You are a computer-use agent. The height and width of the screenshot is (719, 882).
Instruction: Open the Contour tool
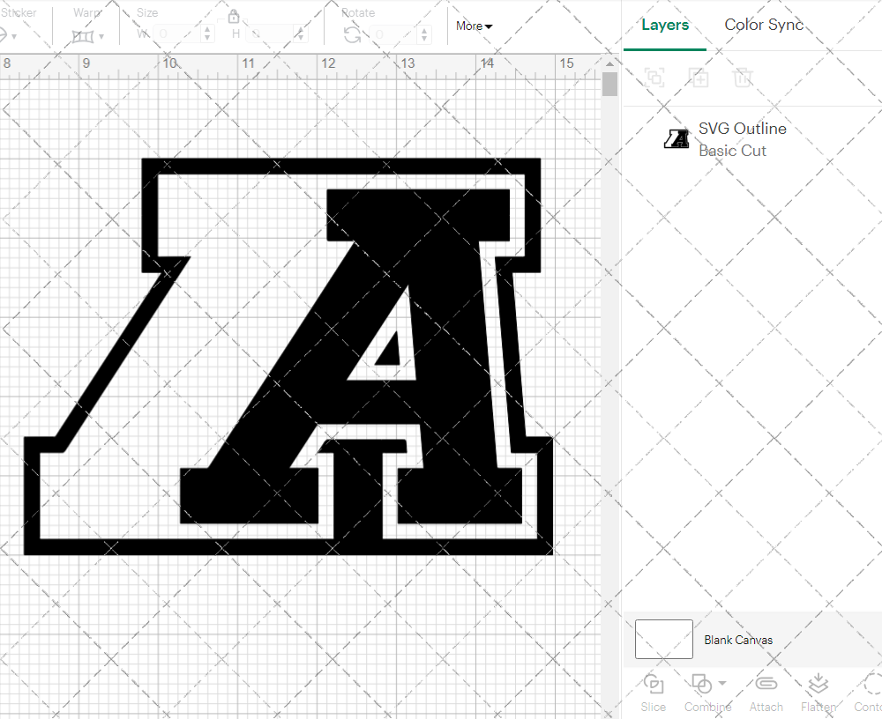[870, 692]
